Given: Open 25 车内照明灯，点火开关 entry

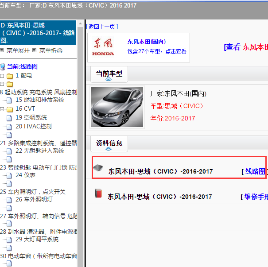Looking at the screenshot, I should 33,192.
